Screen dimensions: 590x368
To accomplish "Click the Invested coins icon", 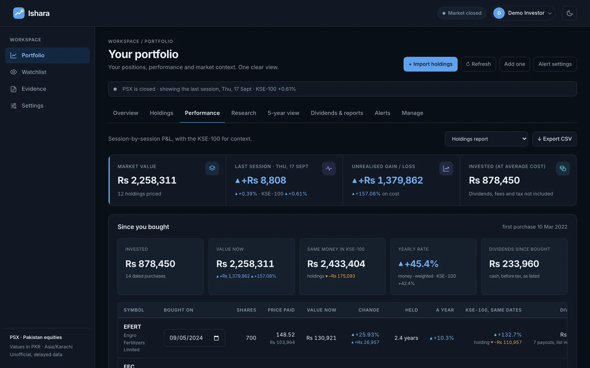I will [x=563, y=169].
